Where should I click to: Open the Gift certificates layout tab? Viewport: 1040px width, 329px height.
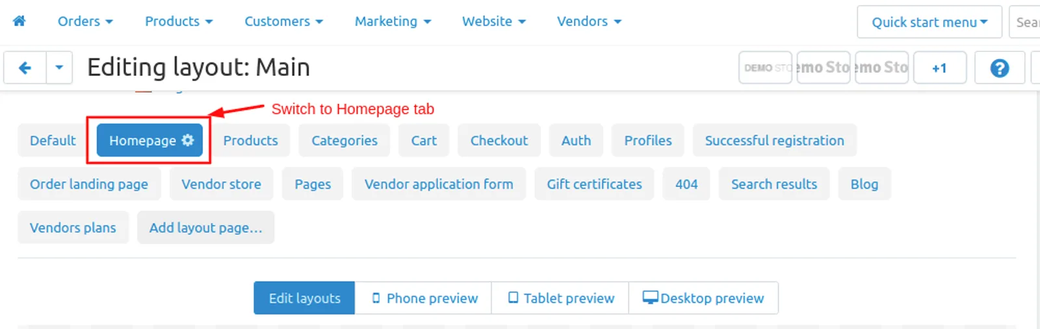[594, 184]
